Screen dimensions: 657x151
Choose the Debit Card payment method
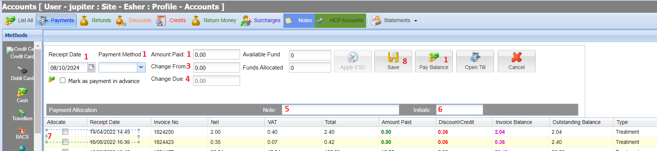(x=22, y=74)
